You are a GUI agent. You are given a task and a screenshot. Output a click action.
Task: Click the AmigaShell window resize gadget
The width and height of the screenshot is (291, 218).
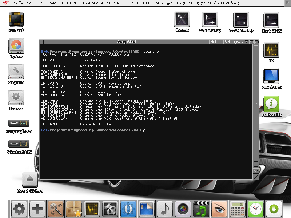256,177
